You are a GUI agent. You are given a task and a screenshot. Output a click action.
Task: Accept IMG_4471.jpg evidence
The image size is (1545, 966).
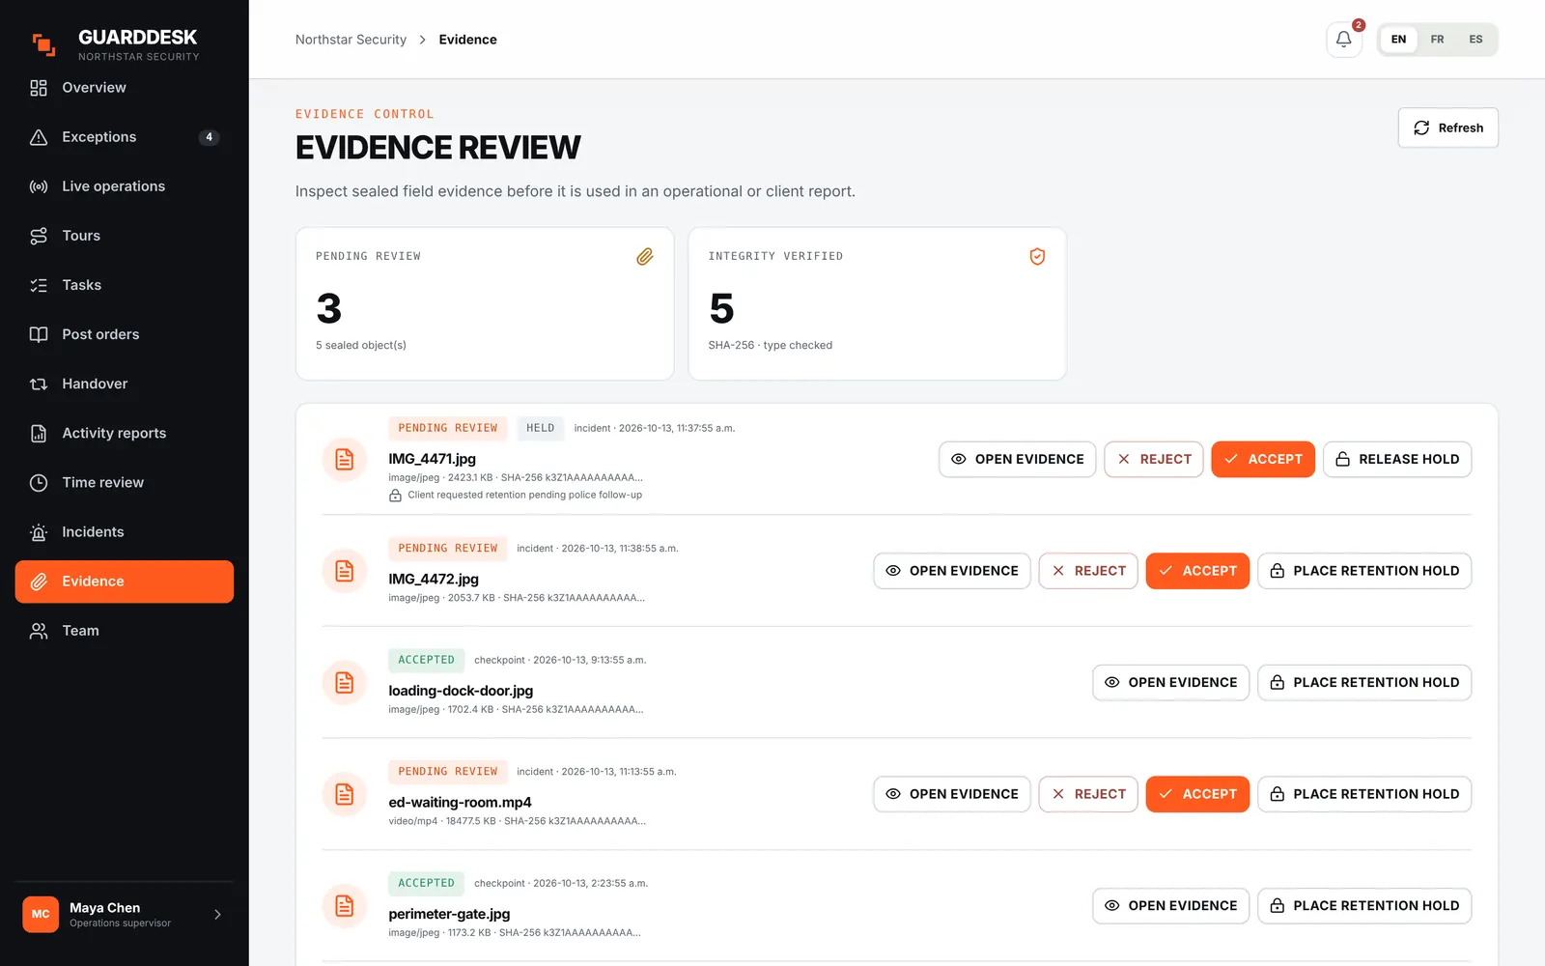coord(1263,460)
